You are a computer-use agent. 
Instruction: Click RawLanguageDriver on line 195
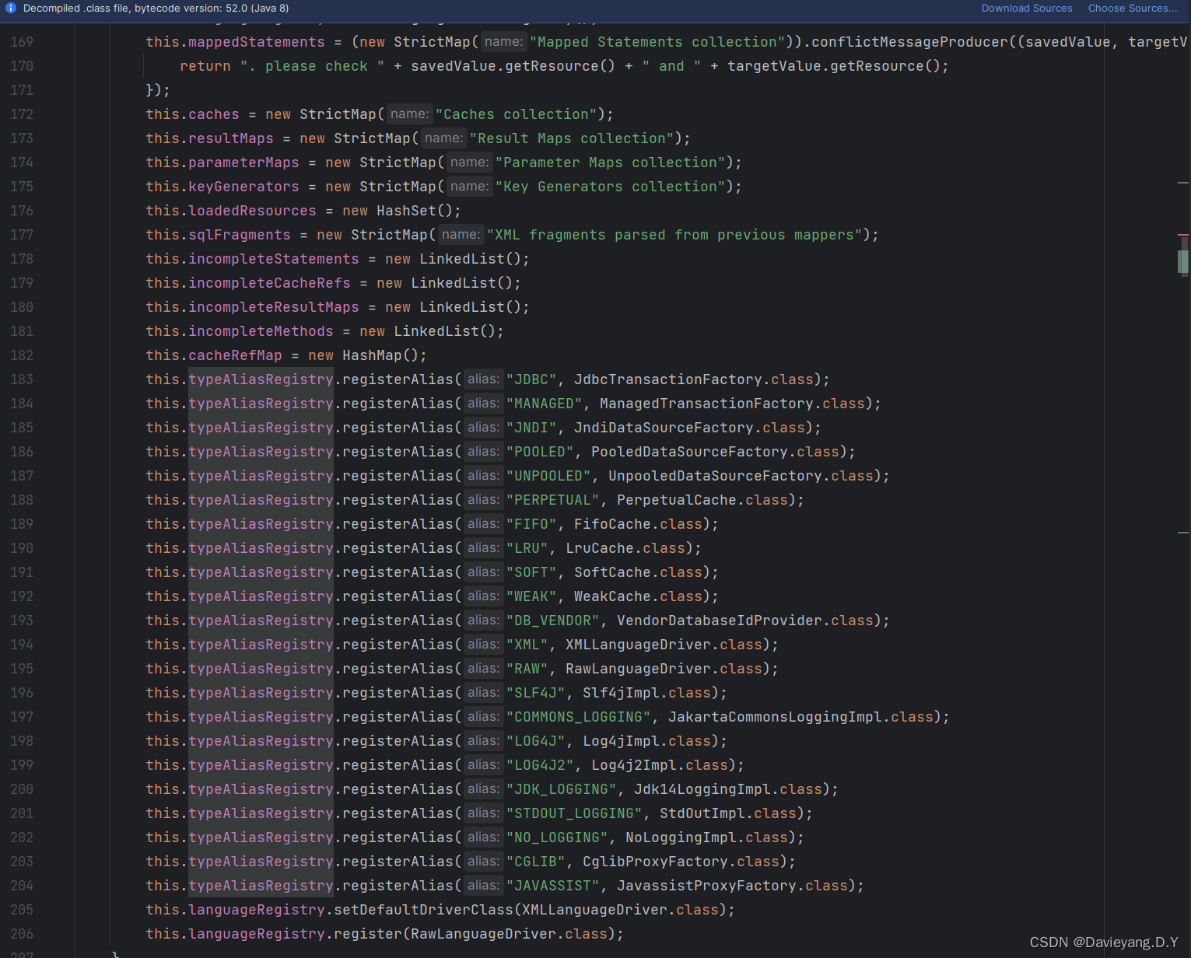[x=638, y=669]
